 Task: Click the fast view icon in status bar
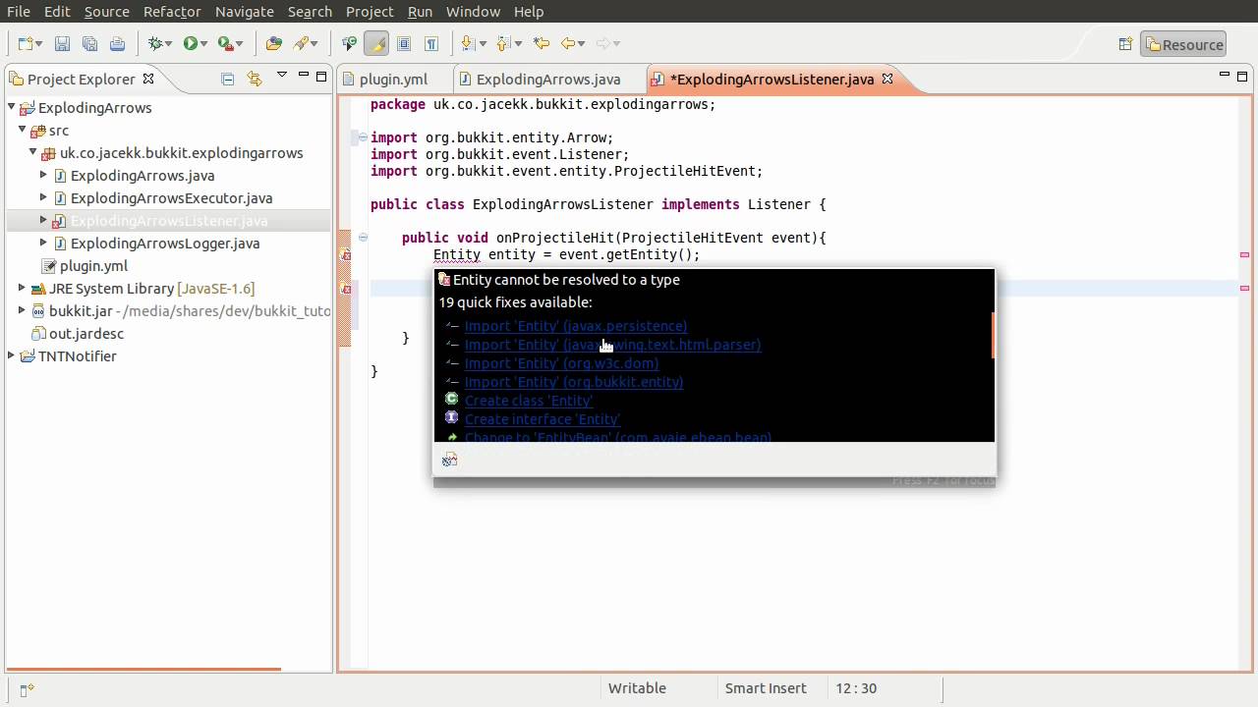27,689
